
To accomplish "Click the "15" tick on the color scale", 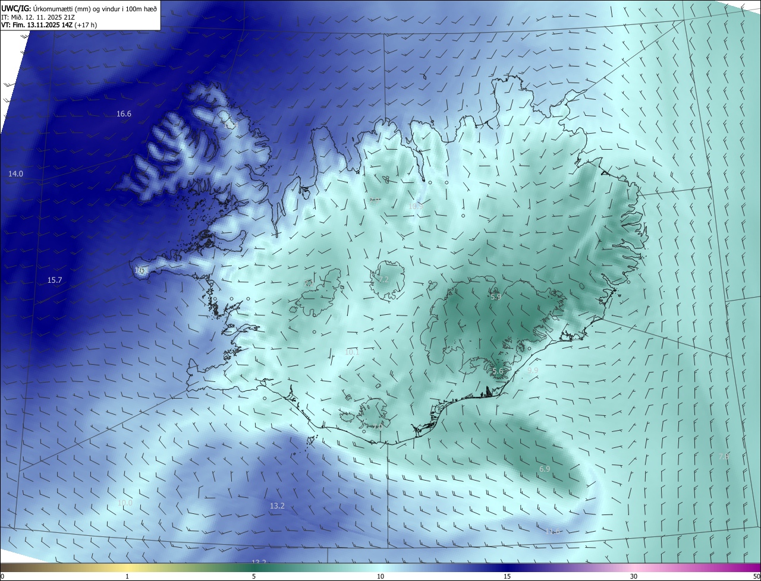I will [507, 576].
